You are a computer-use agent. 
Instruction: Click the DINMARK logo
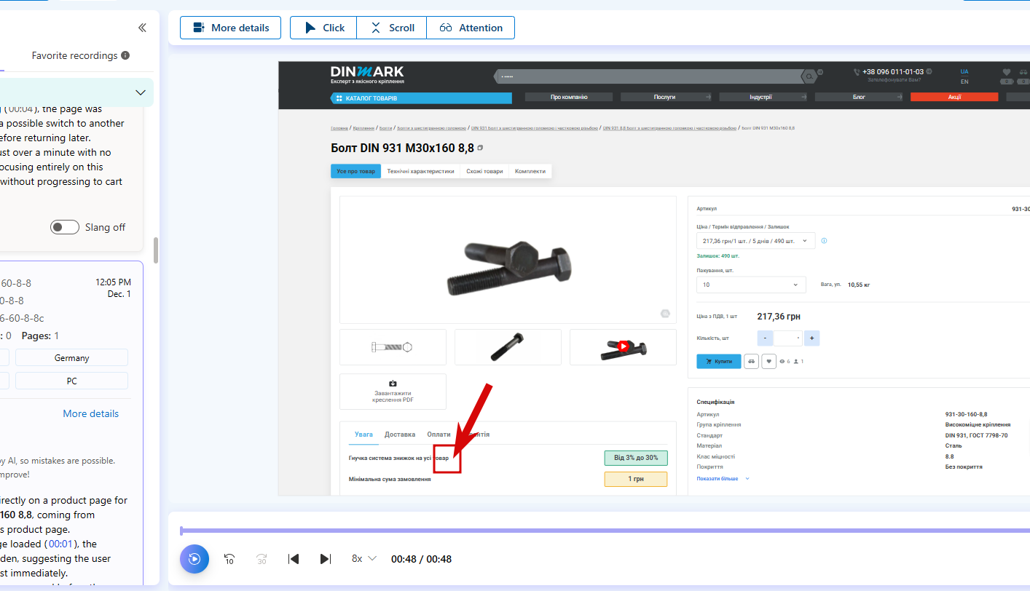pos(367,74)
